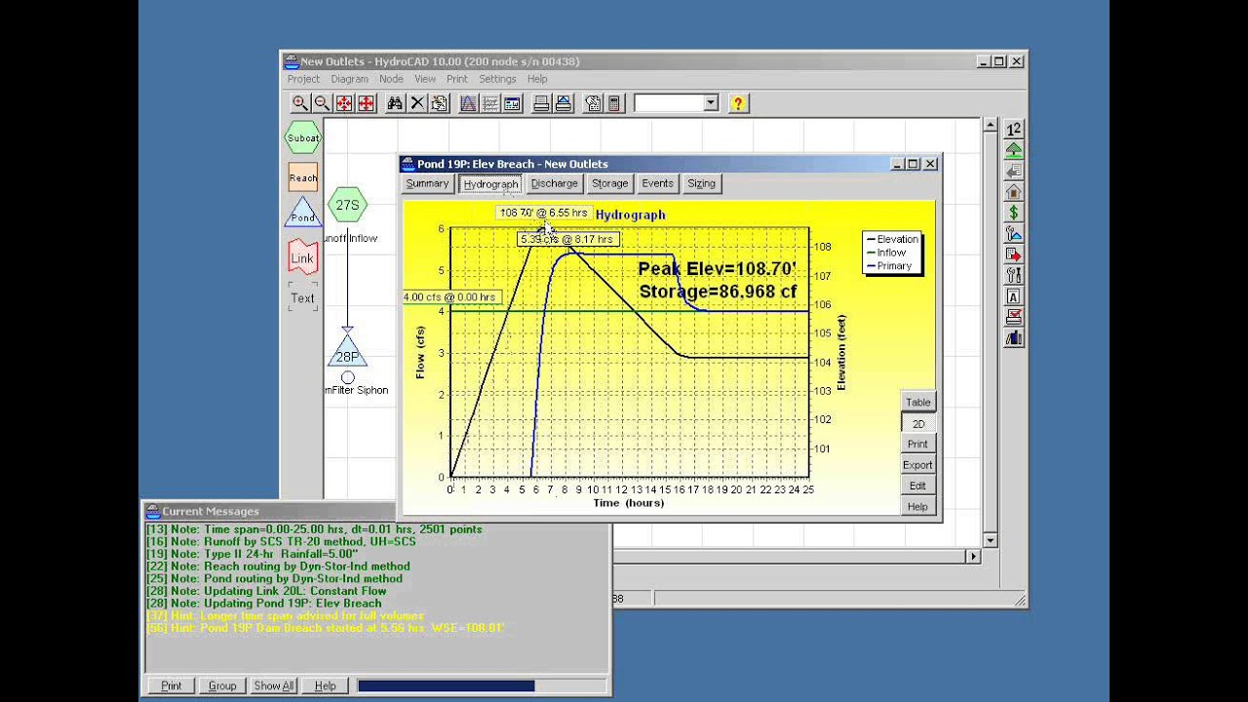Click the X delete toolbar icon
The width and height of the screenshot is (1248, 702).
(417, 103)
